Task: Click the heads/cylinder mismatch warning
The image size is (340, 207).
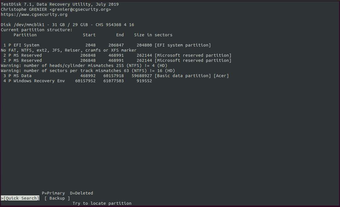Action: tap(84, 66)
